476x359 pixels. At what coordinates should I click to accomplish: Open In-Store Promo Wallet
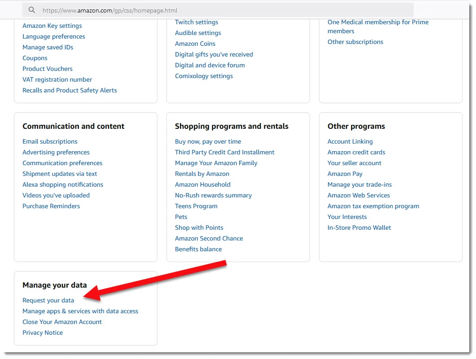pyautogui.click(x=359, y=228)
